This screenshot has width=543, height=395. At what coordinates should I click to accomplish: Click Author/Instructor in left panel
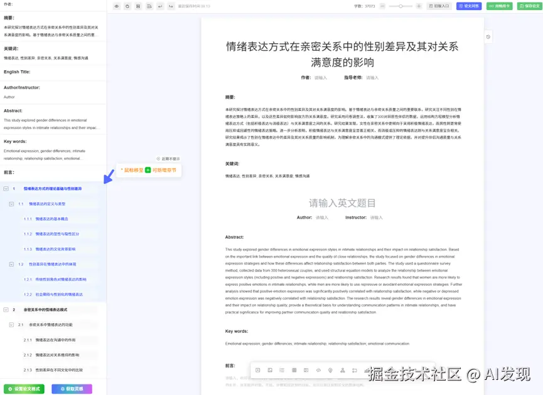[x=53, y=92]
